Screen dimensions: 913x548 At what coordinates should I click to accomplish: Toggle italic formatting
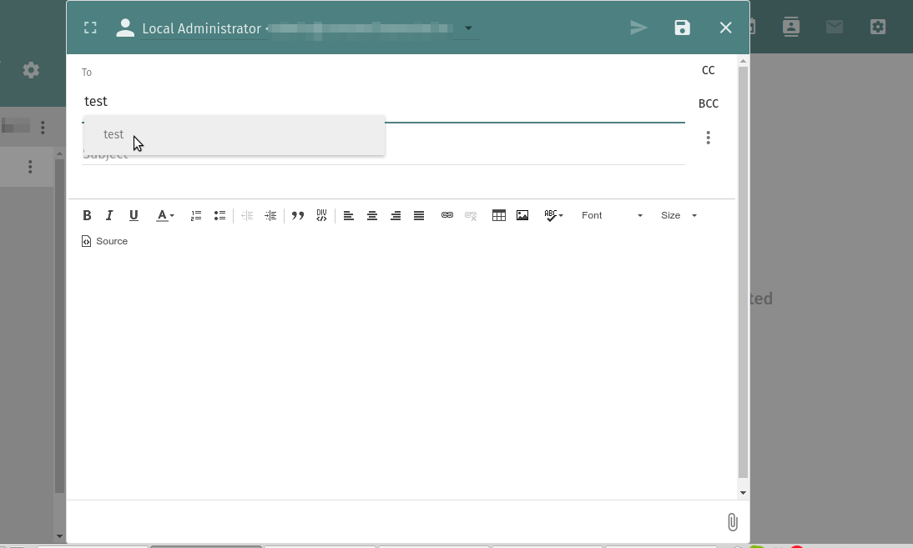(108, 216)
